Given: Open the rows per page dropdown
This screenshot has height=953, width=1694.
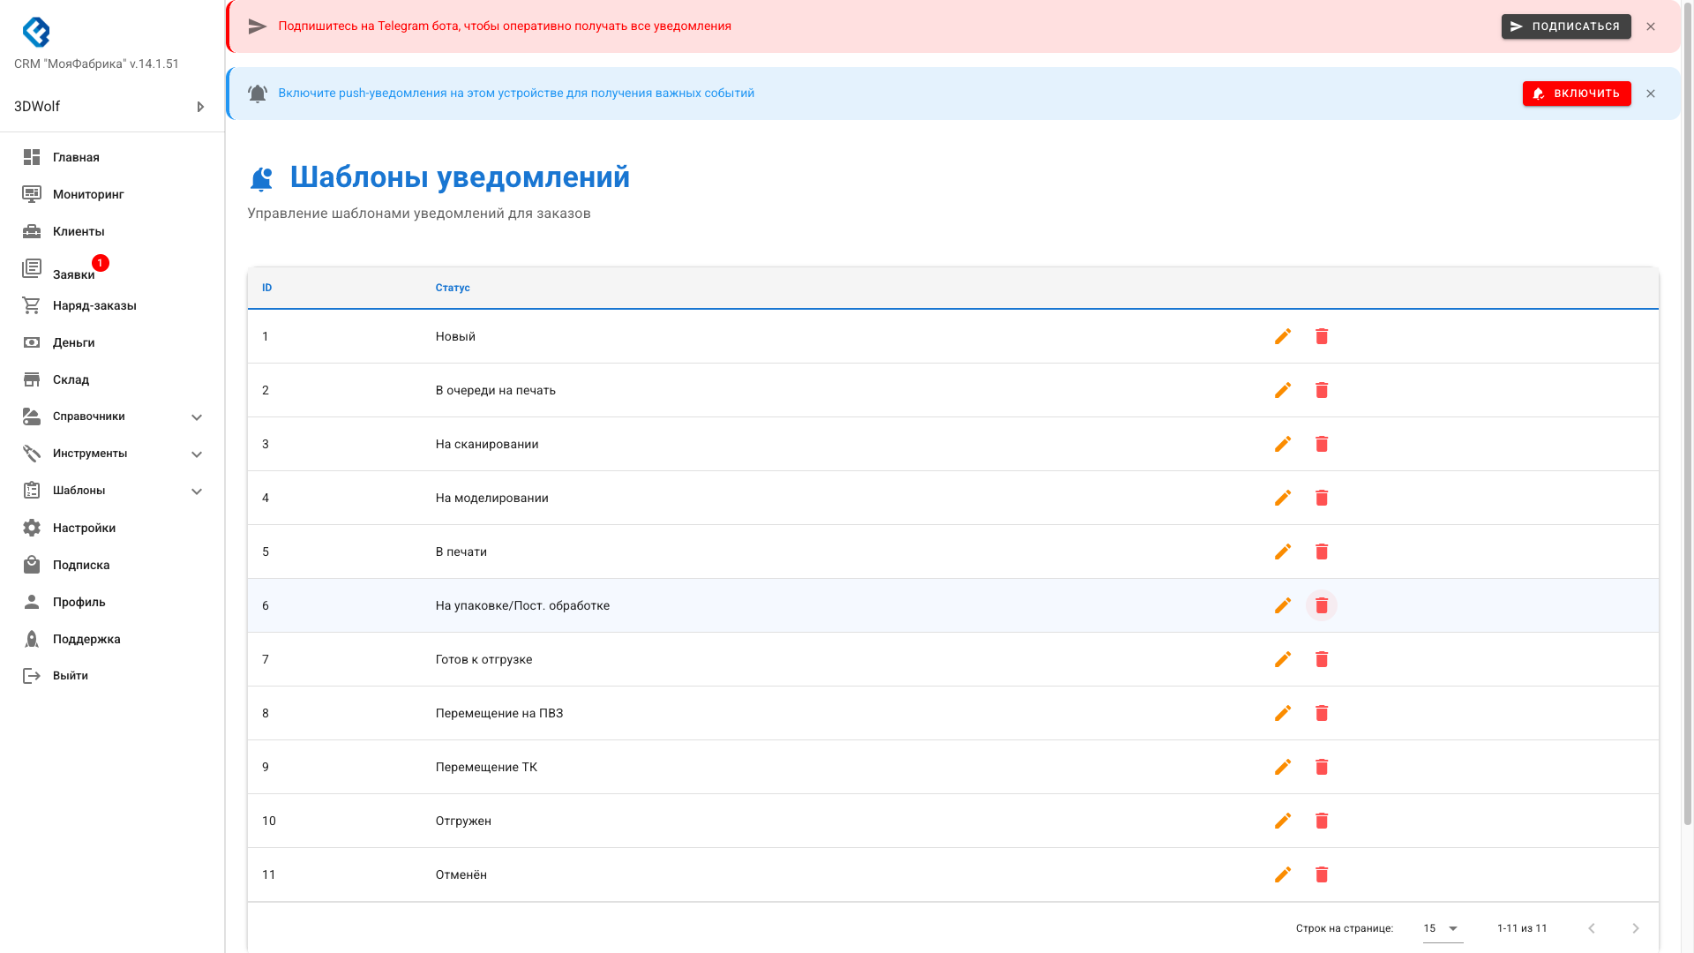Looking at the screenshot, I should (x=1442, y=928).
